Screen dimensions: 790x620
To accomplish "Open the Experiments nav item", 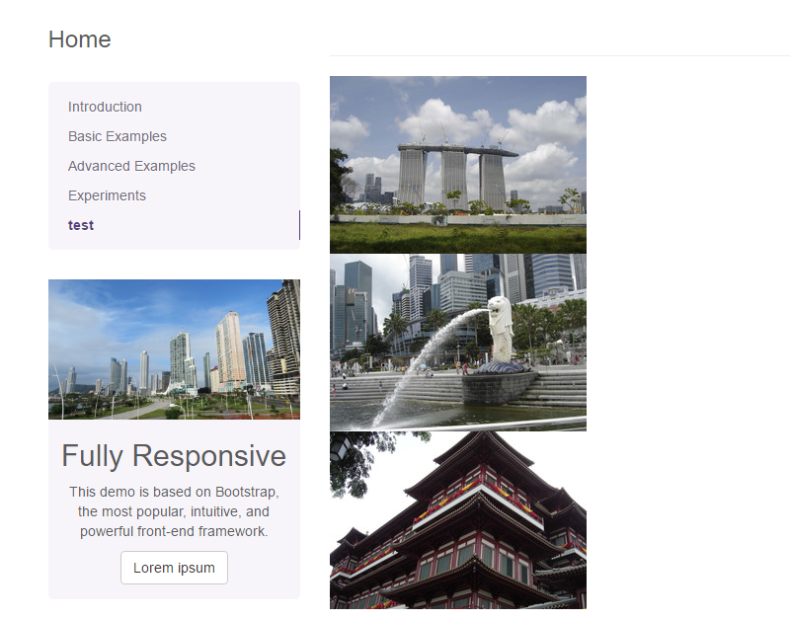I will tap(107, 195).
